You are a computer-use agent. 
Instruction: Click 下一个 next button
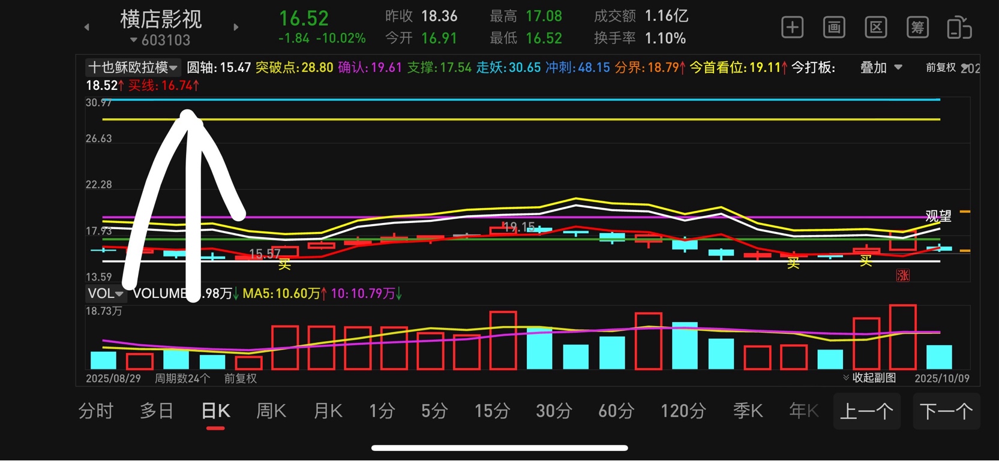(946, 411)
